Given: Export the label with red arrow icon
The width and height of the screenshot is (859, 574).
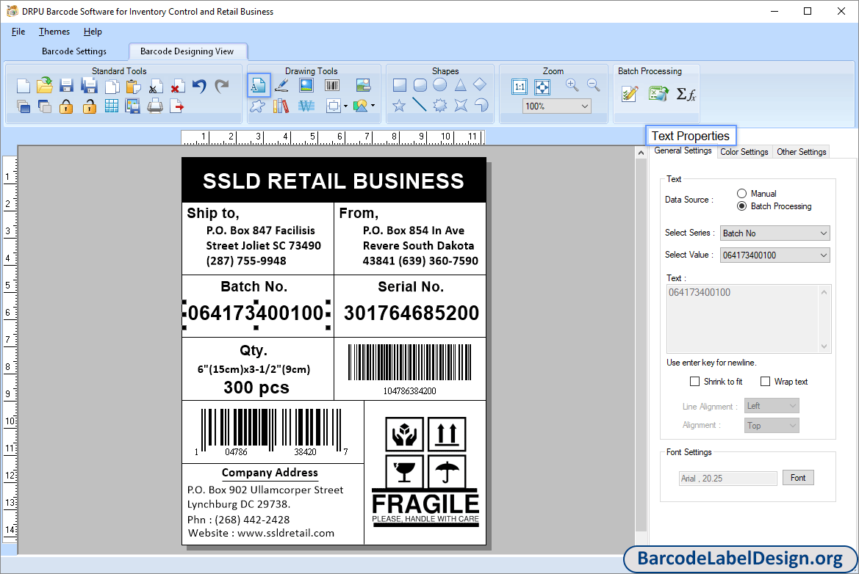Looking at the screenshot, I should coord(176,106).
